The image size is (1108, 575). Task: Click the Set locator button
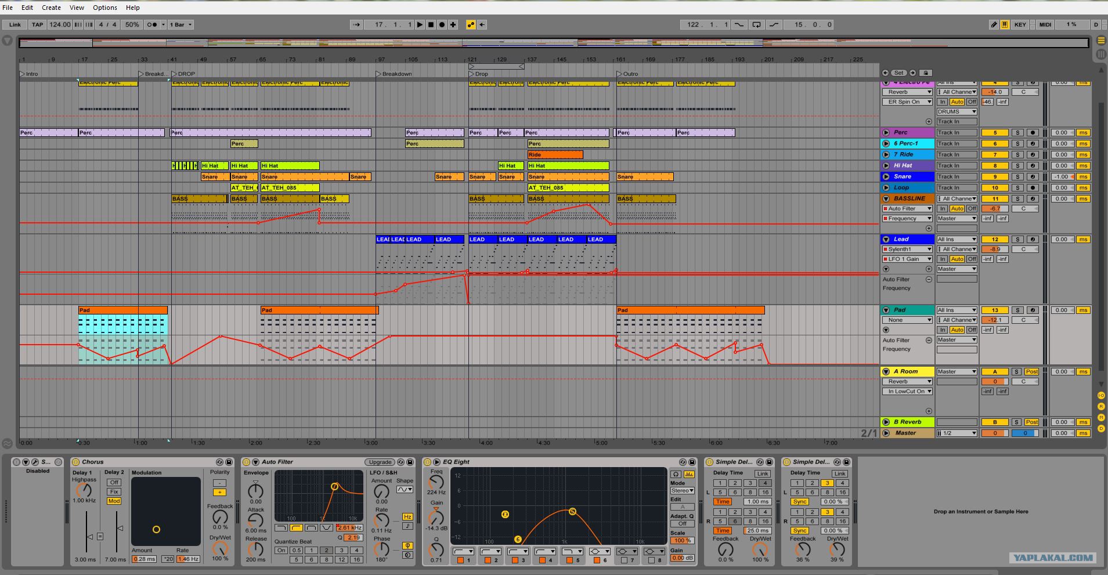click(x=899, y=73)
